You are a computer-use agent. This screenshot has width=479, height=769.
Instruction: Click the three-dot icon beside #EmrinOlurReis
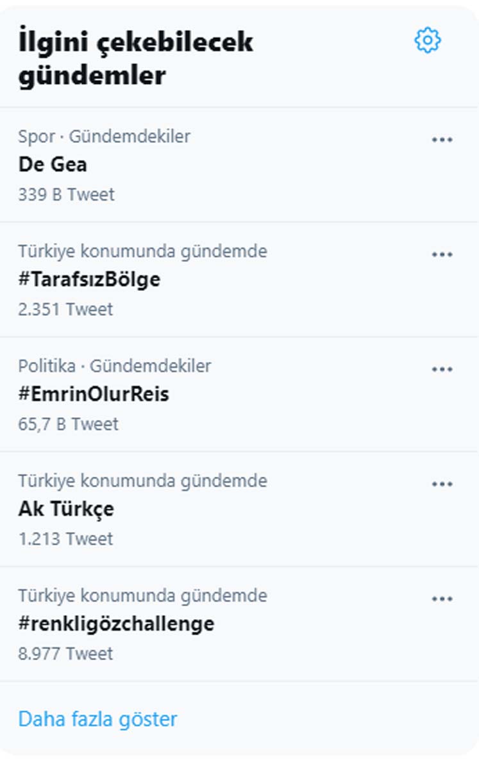pos(442,368)
